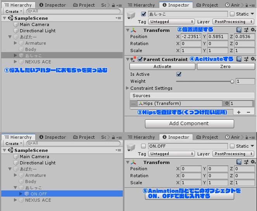Toggle the lock icon above the おしっこ Inspector

(247, 5)
